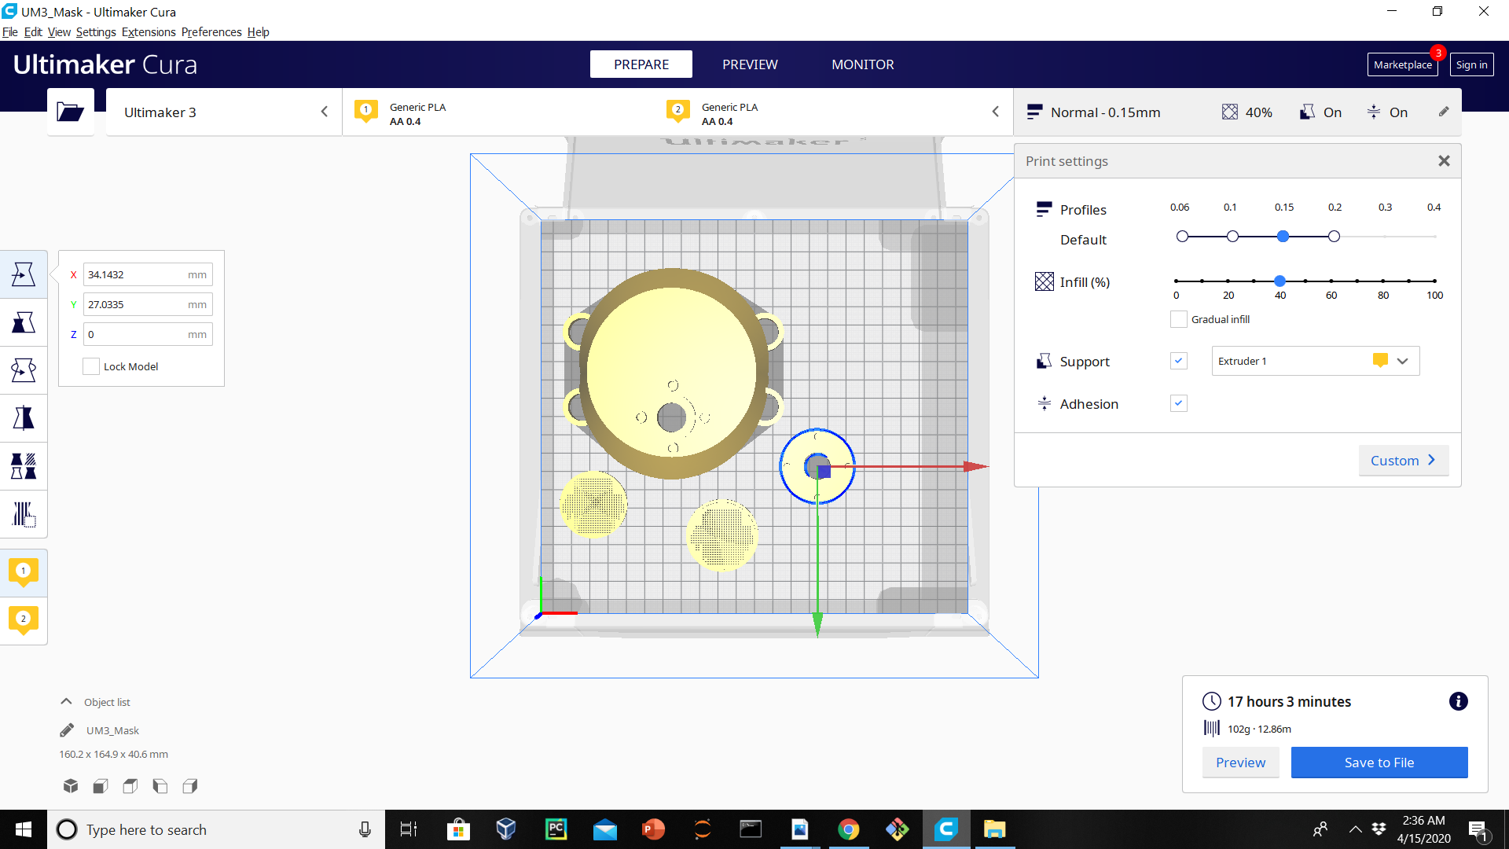
Task: Switch to front view icon
Action: click(x=101, y=785)
